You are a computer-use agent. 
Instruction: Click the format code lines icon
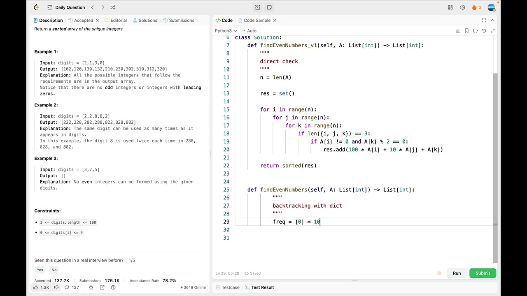(x=458, y=31)
